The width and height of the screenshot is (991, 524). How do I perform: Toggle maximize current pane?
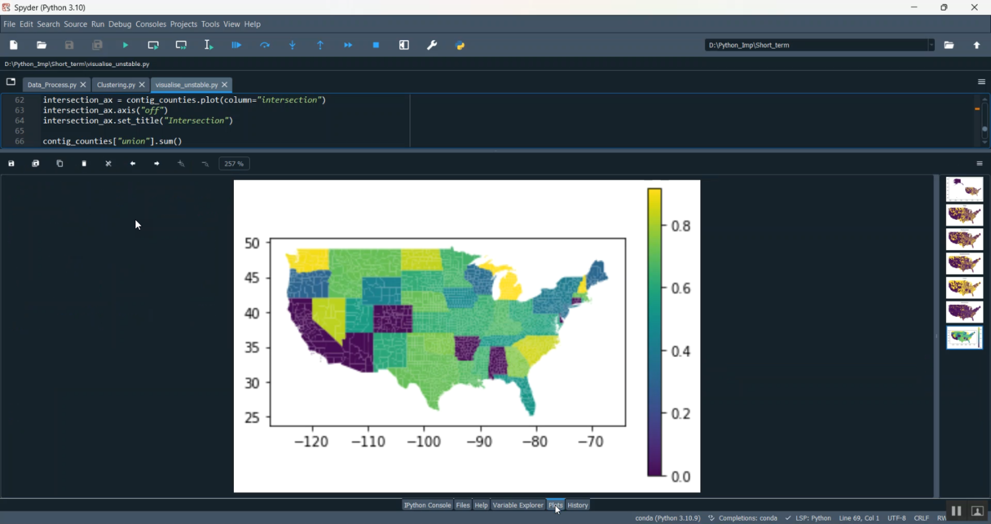point(403,45)
